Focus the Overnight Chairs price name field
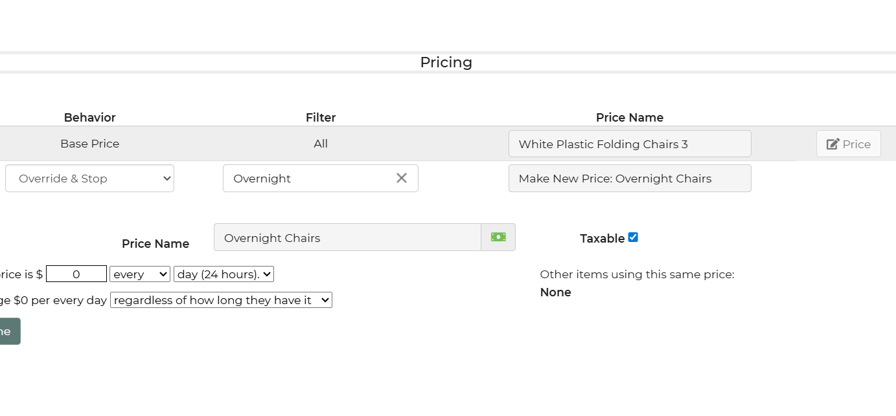The image size is (896, 416). tap(347, 237)
